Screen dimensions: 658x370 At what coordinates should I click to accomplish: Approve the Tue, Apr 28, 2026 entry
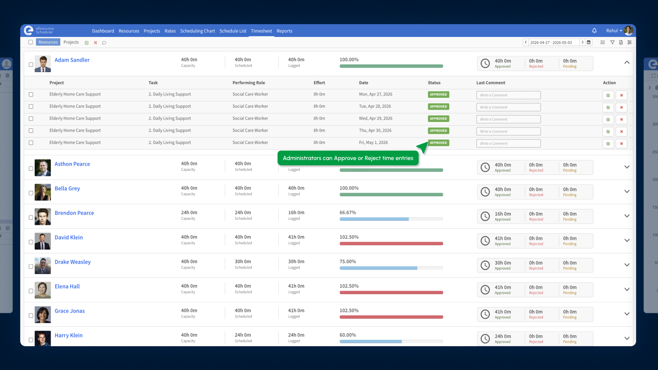pyautogui.click(x=608, y=107)
